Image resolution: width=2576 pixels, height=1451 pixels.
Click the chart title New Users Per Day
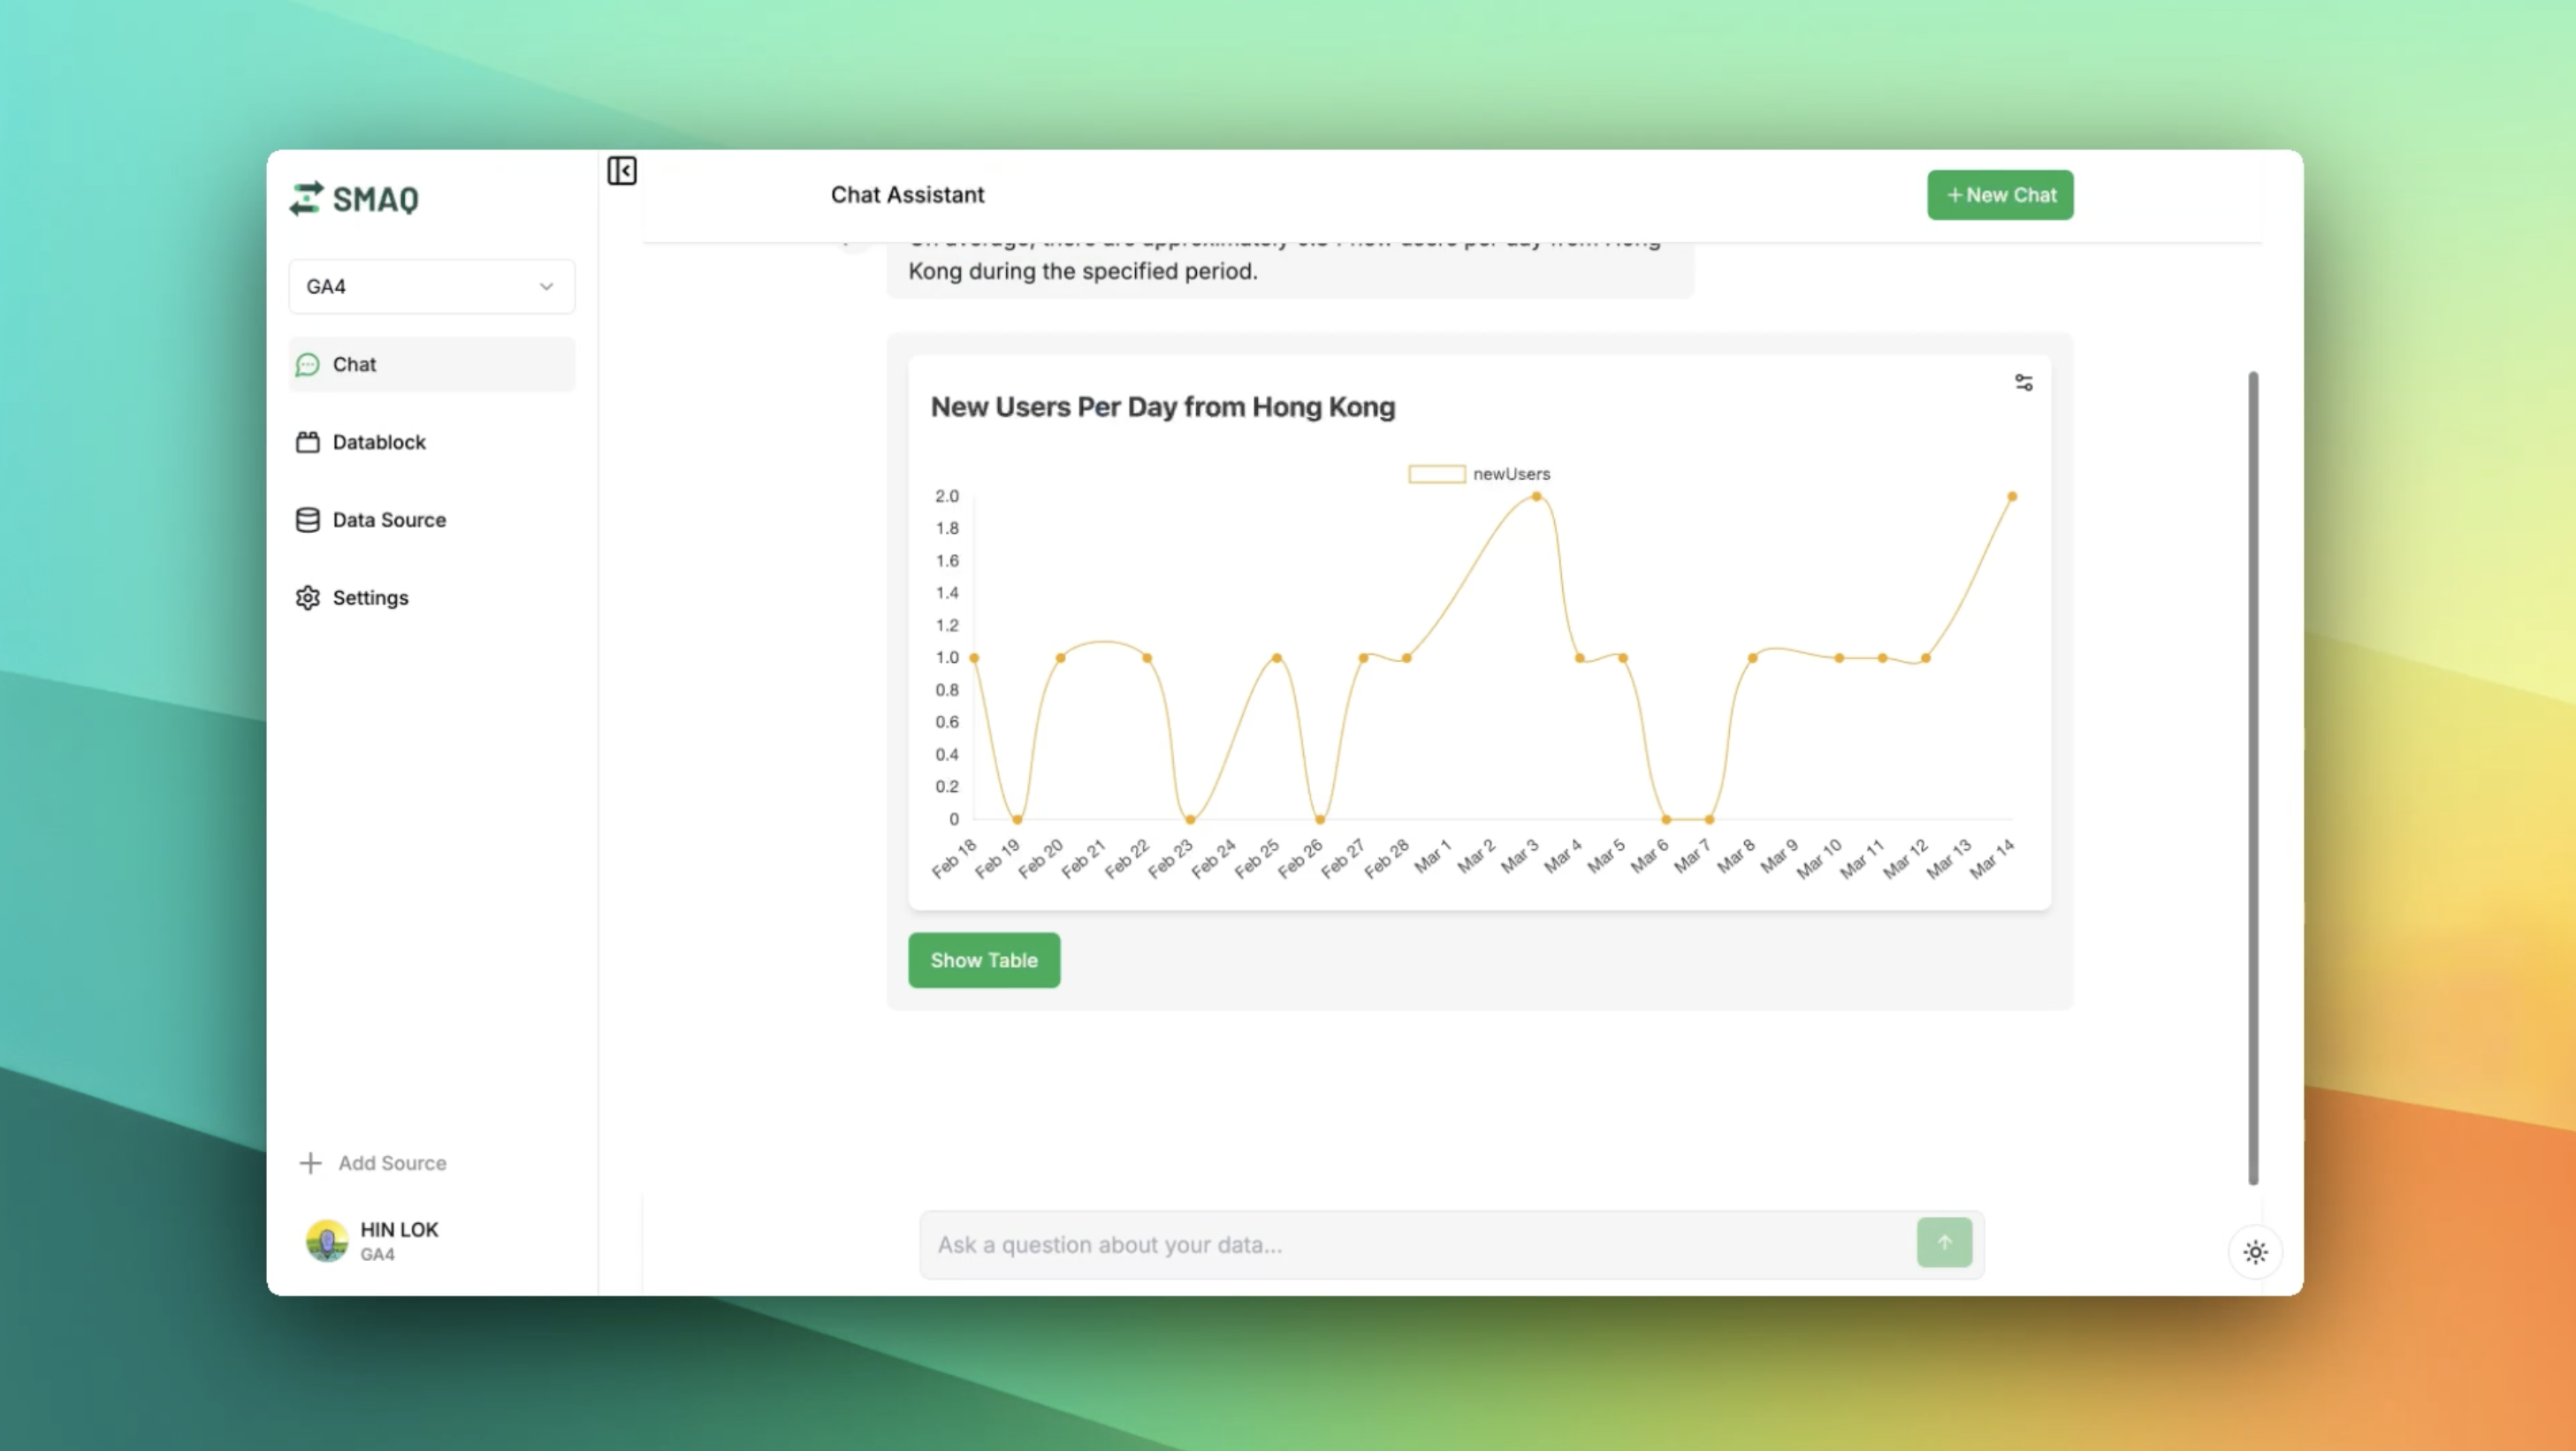pos(1162,407)
